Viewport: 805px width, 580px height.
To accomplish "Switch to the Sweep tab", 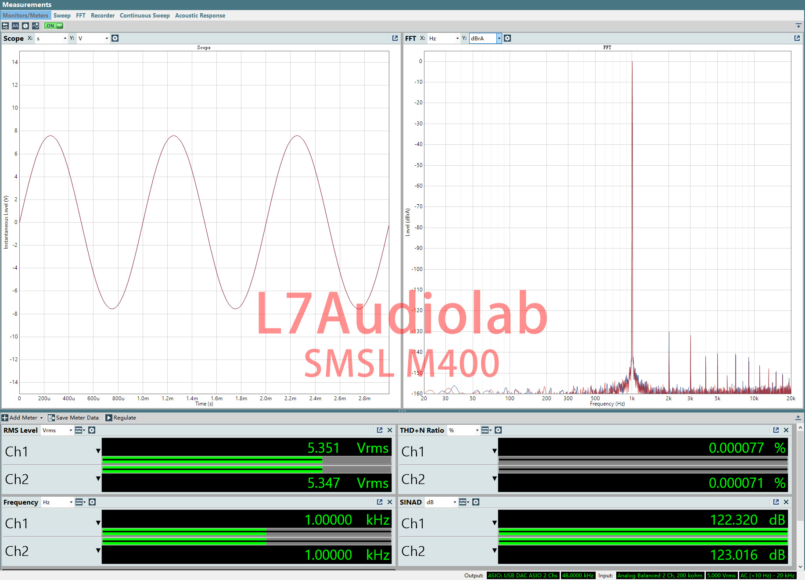I will tap(62, 15).
